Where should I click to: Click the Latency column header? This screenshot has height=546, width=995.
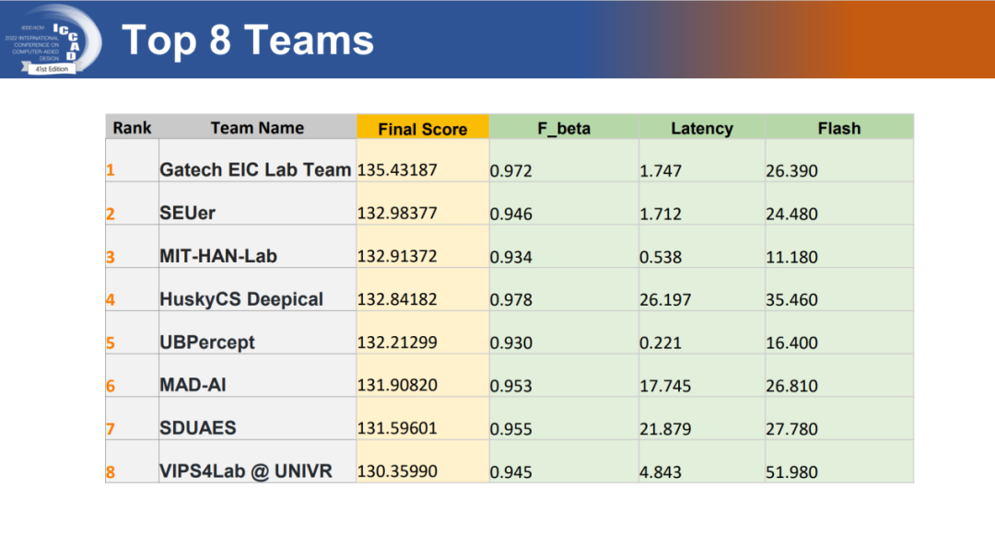pos(701,128)
